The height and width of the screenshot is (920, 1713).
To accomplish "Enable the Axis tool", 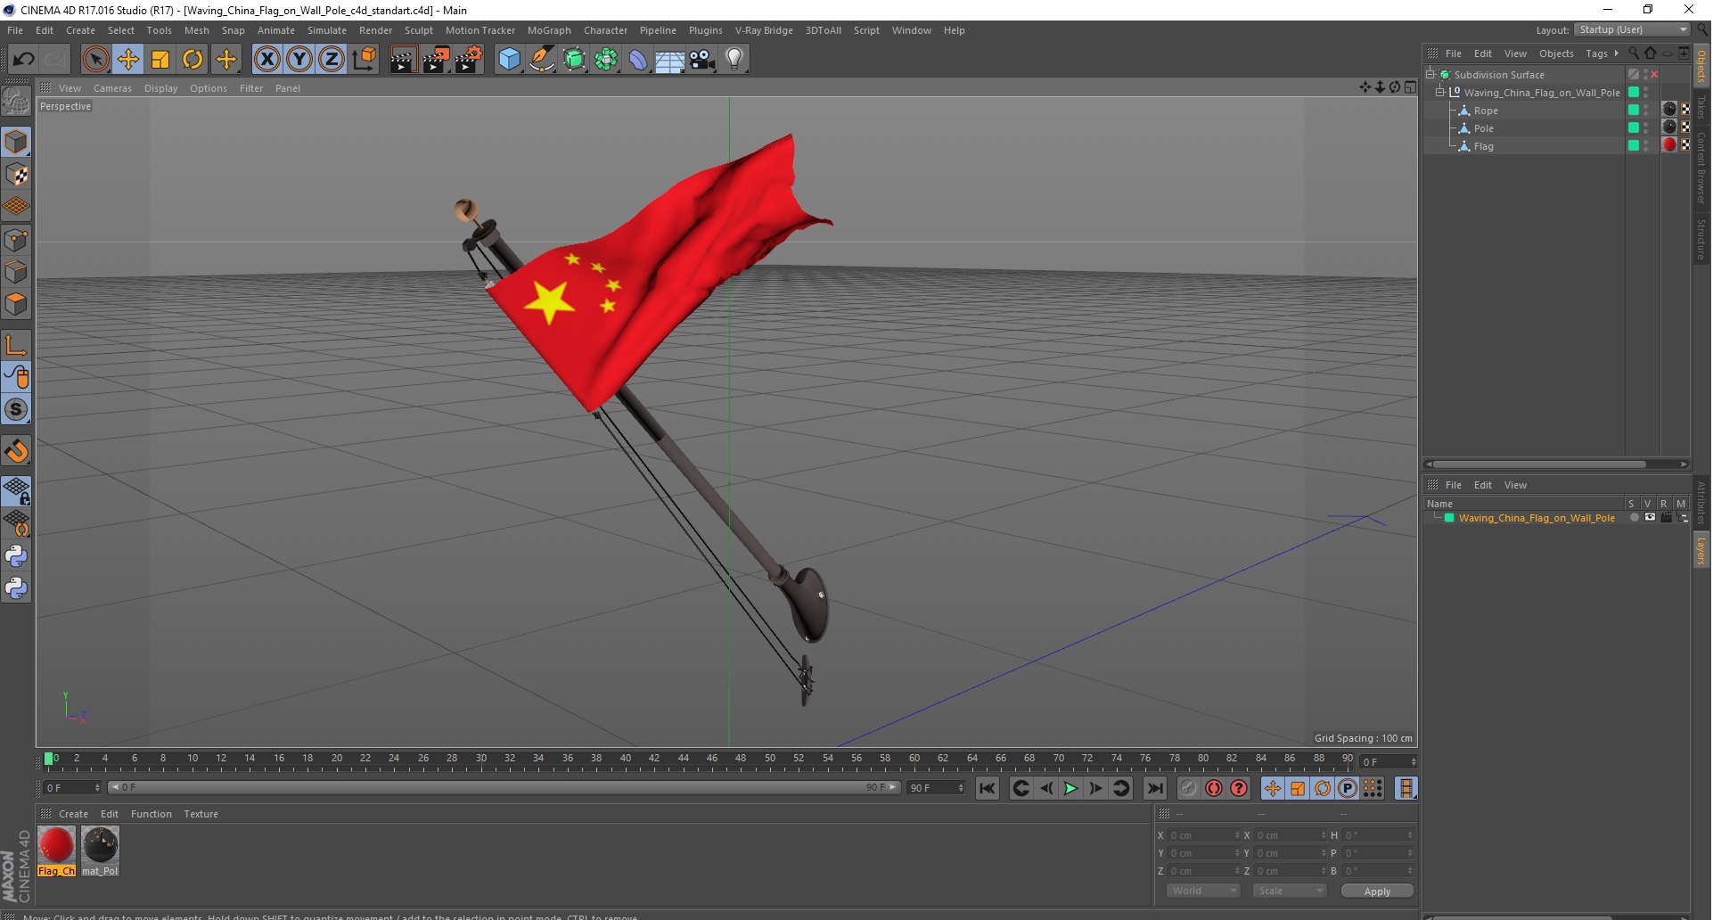I will [x=16, y=345].
